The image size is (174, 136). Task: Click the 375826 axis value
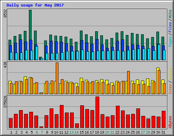pos(5,102)
